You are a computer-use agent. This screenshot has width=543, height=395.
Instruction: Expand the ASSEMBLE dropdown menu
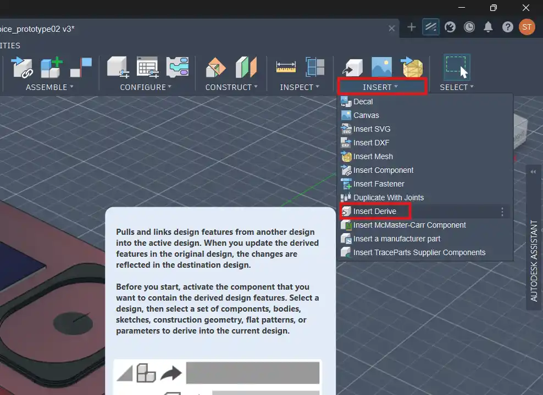tap(49, 87)
